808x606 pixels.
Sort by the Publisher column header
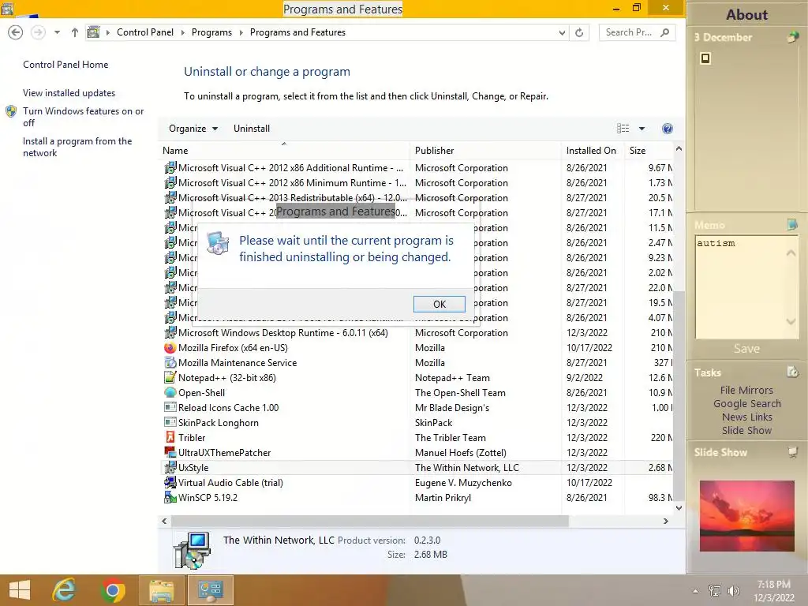click(485, 151)
